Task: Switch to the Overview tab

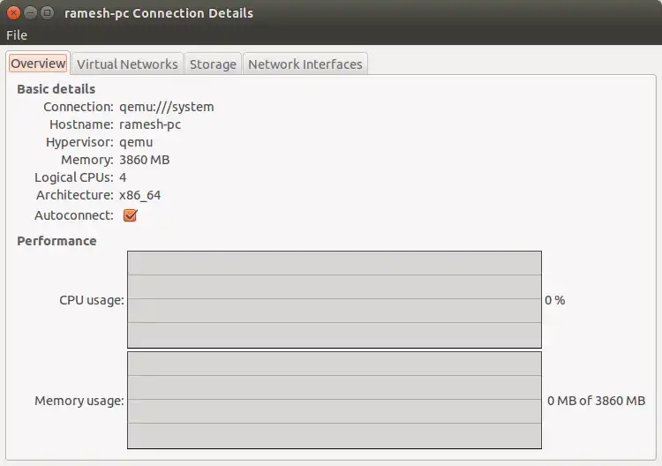Action: (38, 64)
